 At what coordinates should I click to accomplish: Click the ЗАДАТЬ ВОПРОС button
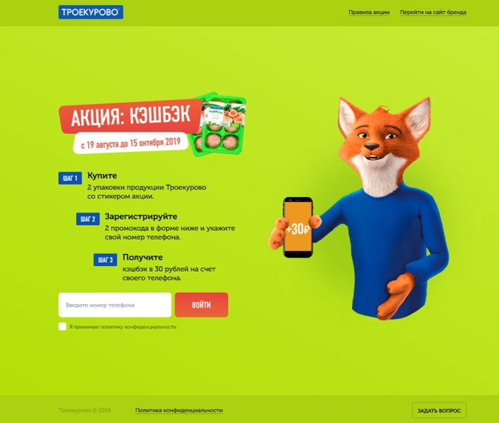pos(439,410)
